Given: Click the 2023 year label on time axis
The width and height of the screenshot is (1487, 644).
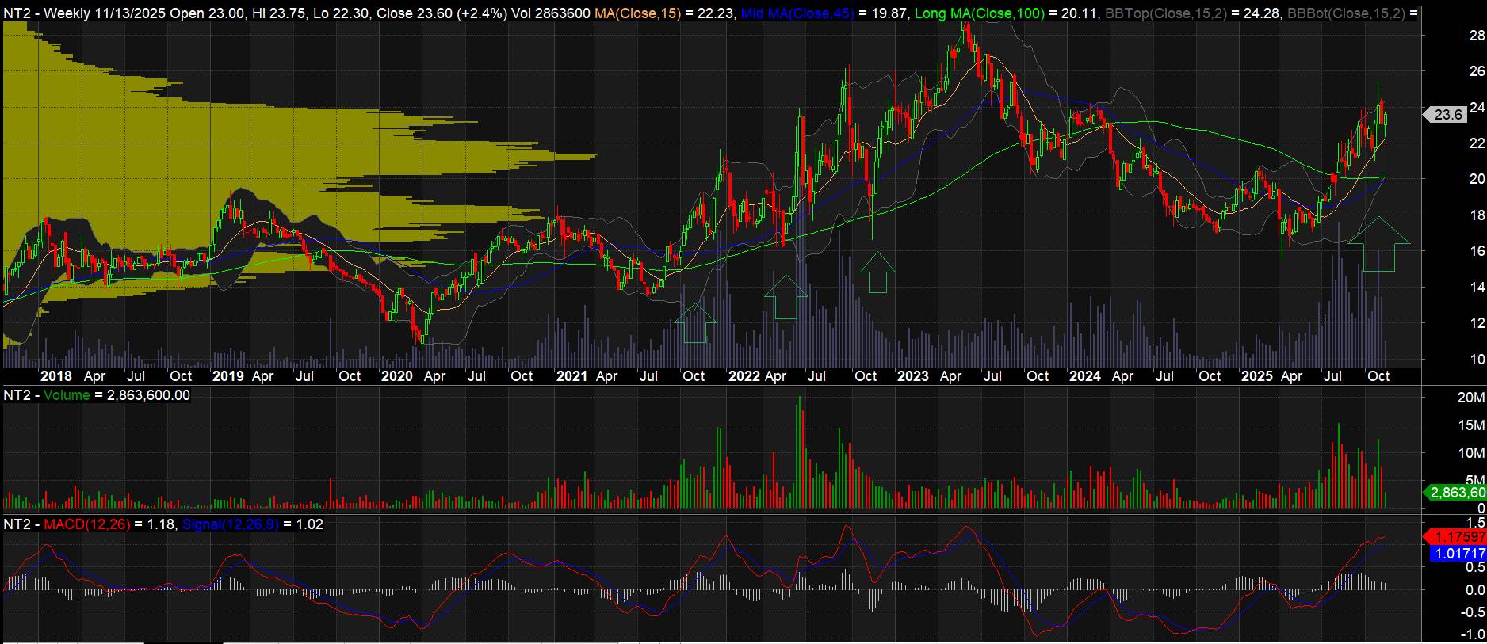Looking at the screenshot, I should click(912, 376).
